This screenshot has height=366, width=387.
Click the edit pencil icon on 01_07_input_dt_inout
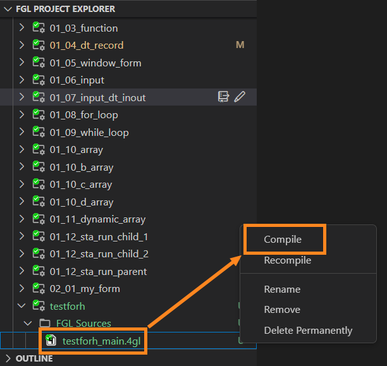pyautogui.click(x=240, y=97)
